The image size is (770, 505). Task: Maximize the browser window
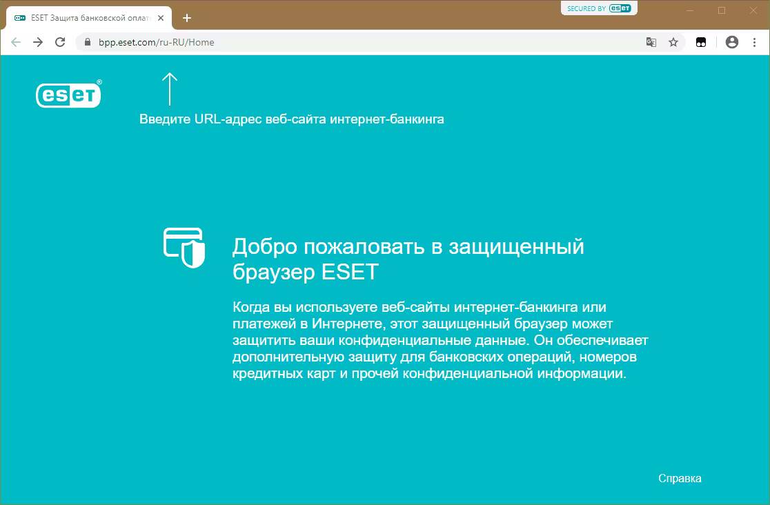pos(722,10)
